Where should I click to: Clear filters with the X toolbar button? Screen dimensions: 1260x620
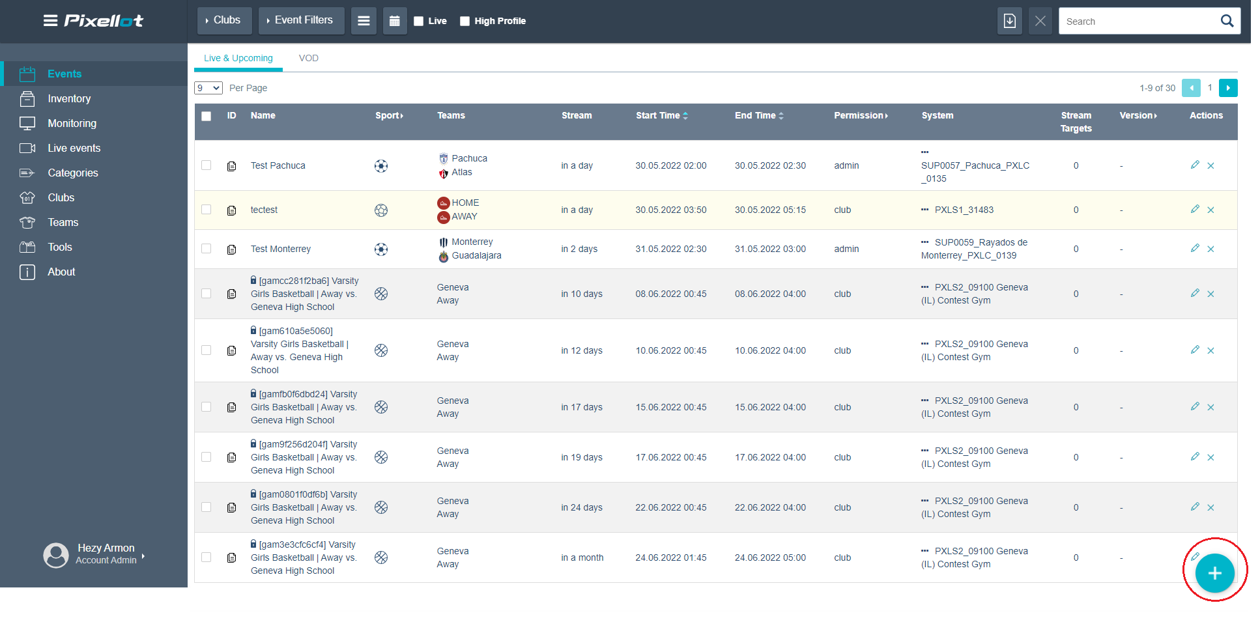click(x=1040, y=21)
